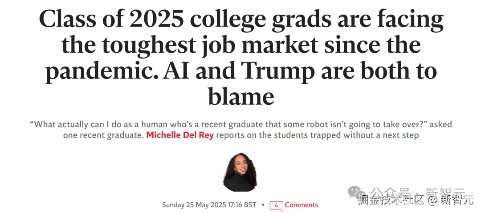Open Michelle Del Rey's author page link
This screenshot has height=213, width=481.
(x=180, y=135)
